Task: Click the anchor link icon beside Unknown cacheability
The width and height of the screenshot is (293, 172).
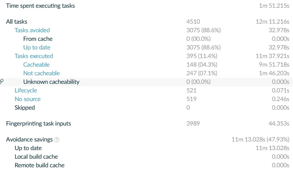Action: click(2, 82)
